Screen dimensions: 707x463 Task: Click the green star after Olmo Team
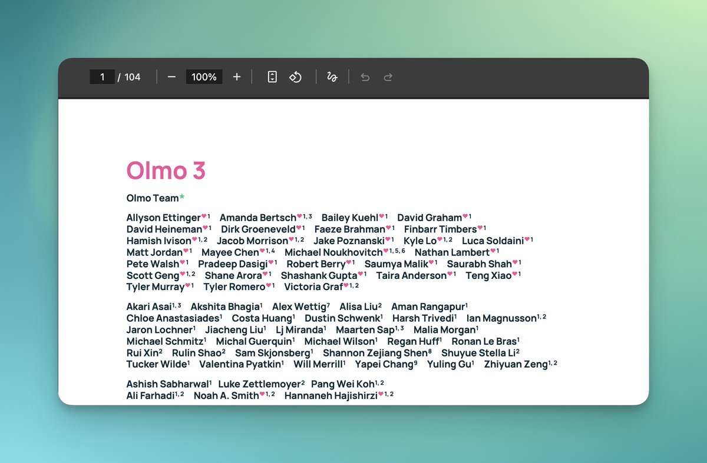182,196
